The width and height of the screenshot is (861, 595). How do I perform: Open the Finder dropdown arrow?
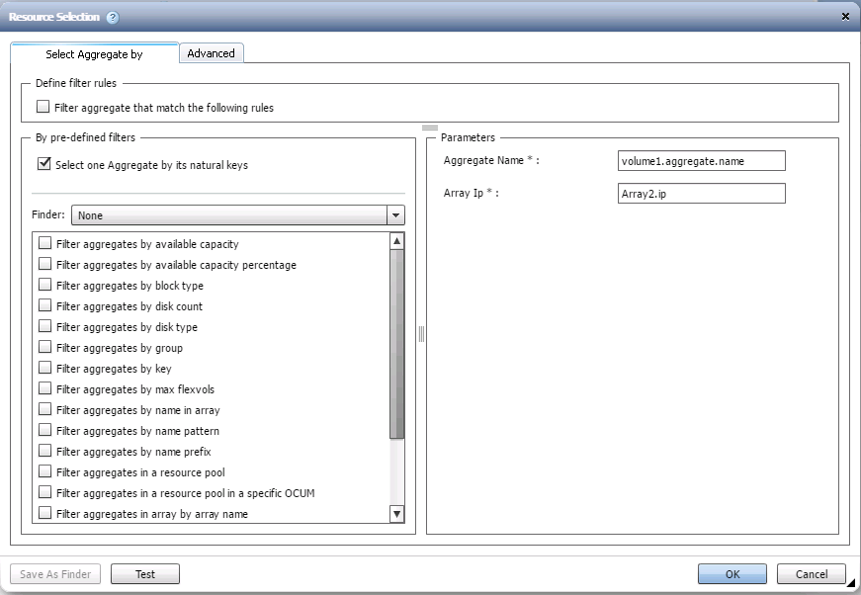(x=396, y=215)
